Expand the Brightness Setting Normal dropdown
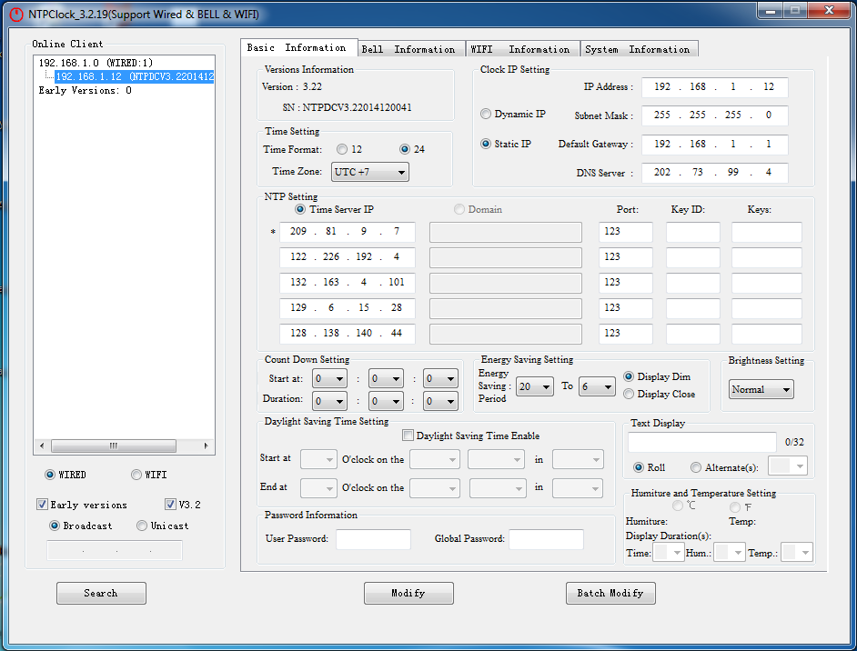 [761, 389]
